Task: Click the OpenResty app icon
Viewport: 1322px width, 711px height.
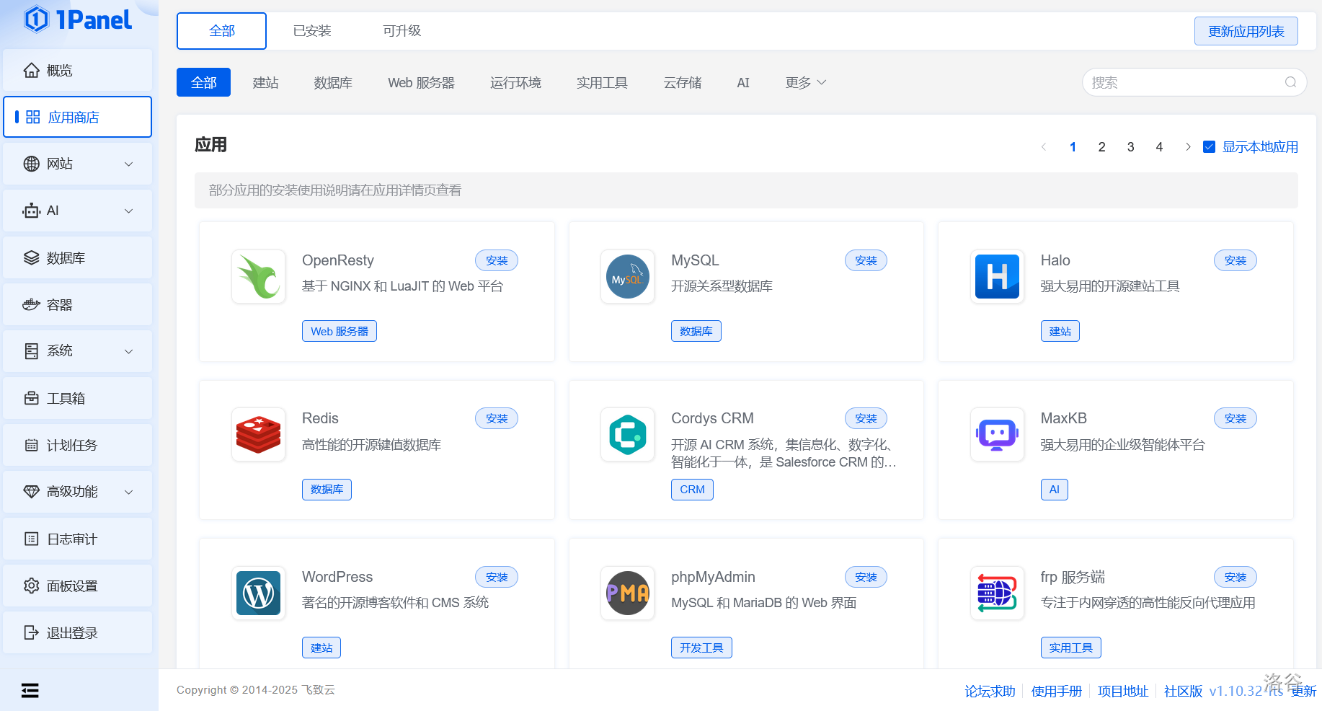Action: [x=258, y=277]
